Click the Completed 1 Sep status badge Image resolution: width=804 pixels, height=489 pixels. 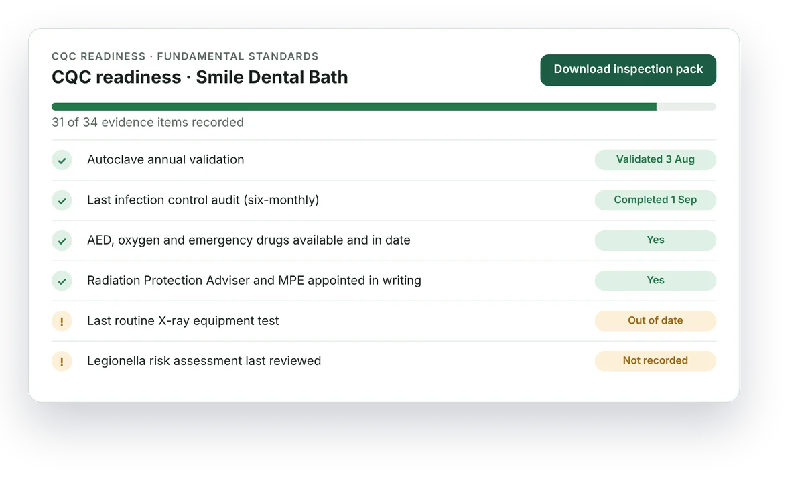tap(655, 200)
